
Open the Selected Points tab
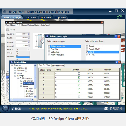coord(58,66)
